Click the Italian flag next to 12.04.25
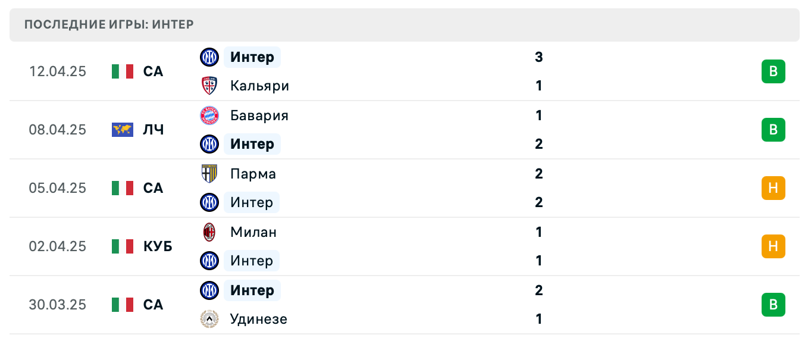The image size is (808, 344). coord(123,71)
